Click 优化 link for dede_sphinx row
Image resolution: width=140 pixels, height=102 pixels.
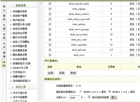pyautogui.click(x=132, y=24)
